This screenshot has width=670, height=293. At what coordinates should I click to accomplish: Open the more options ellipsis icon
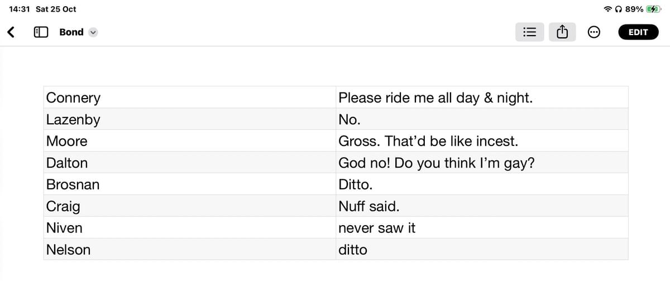coord(594,32)
